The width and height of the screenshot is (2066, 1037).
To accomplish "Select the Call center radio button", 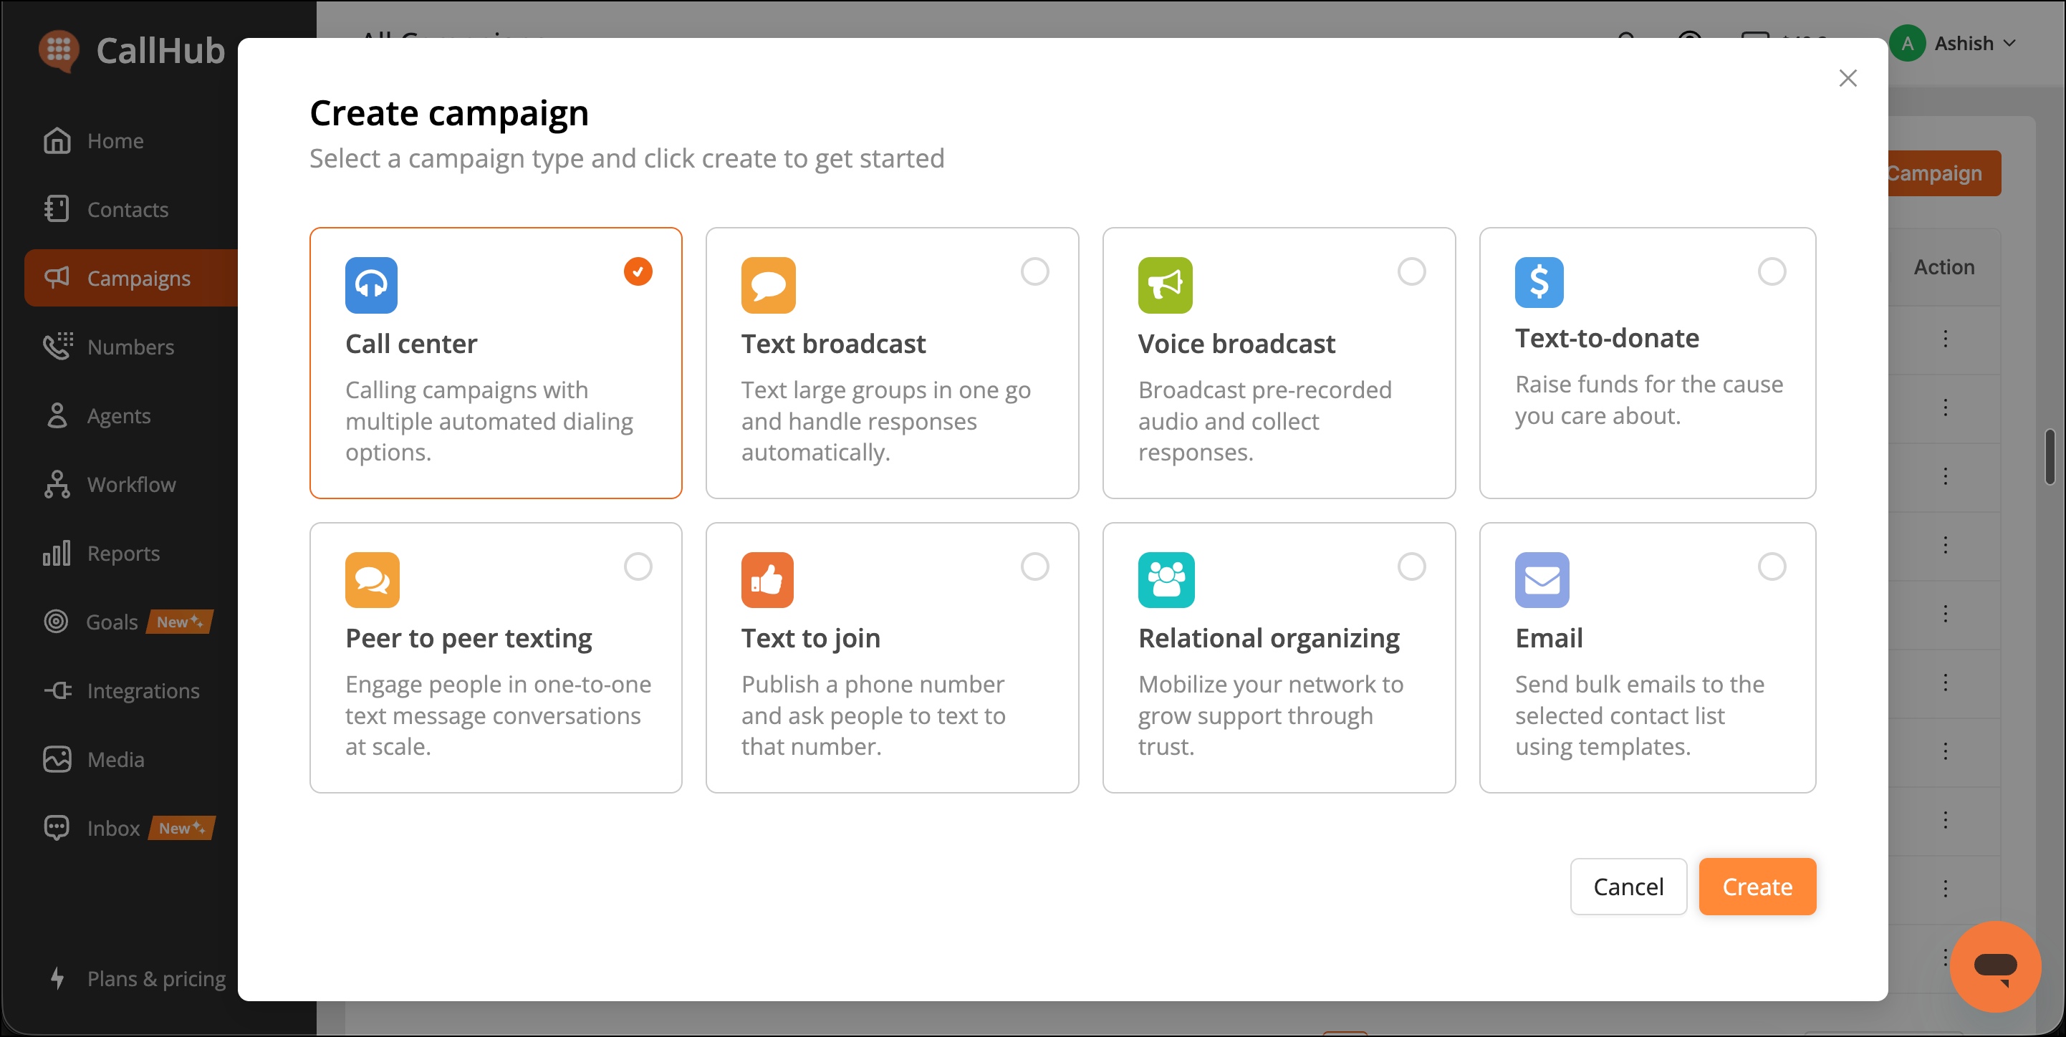I will 638,272.
